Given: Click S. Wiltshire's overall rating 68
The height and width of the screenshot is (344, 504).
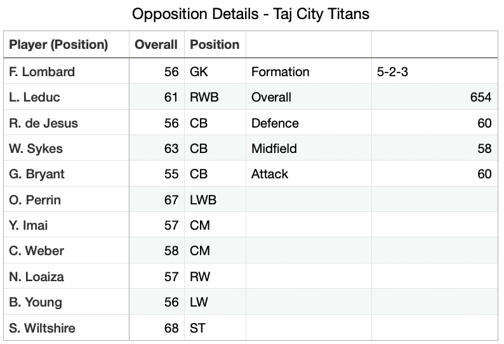Looking at the screenshot, I should 156,328.
